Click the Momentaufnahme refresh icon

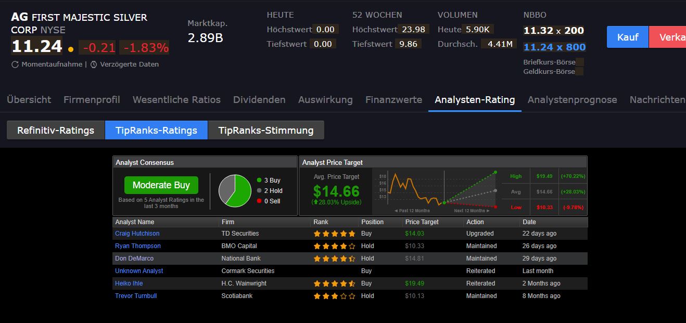coord(15,64)
